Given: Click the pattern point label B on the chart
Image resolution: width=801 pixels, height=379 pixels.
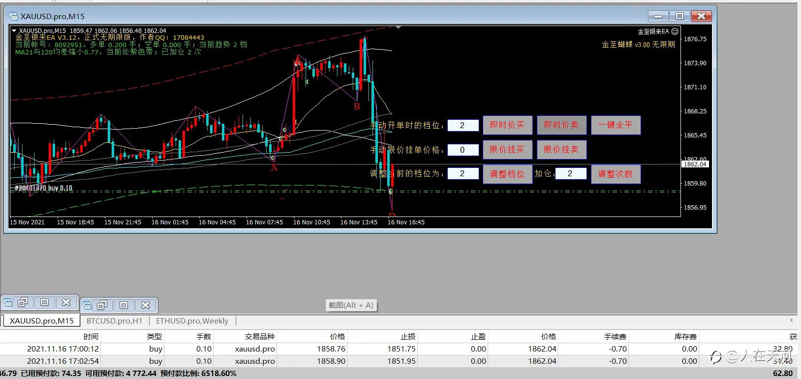Looking at the screenshot, I should (357, 107).
